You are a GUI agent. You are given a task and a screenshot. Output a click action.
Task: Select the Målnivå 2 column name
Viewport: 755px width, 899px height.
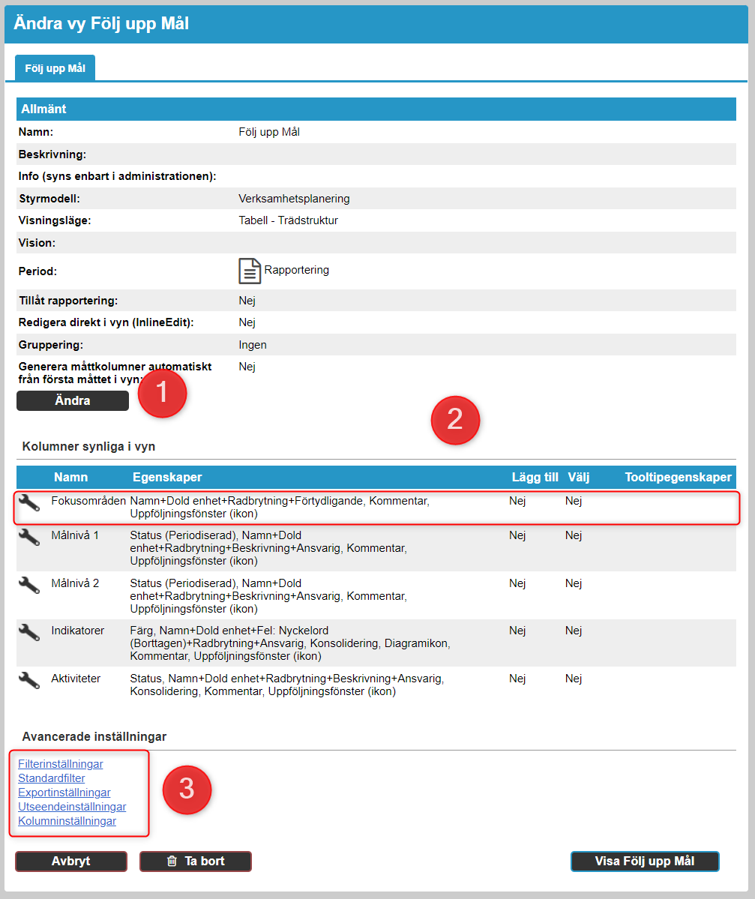(75, 583)
